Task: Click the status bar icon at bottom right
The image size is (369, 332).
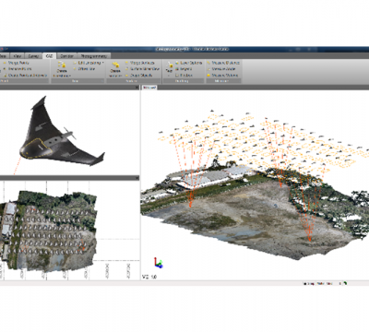Action: tap(345, 283)
